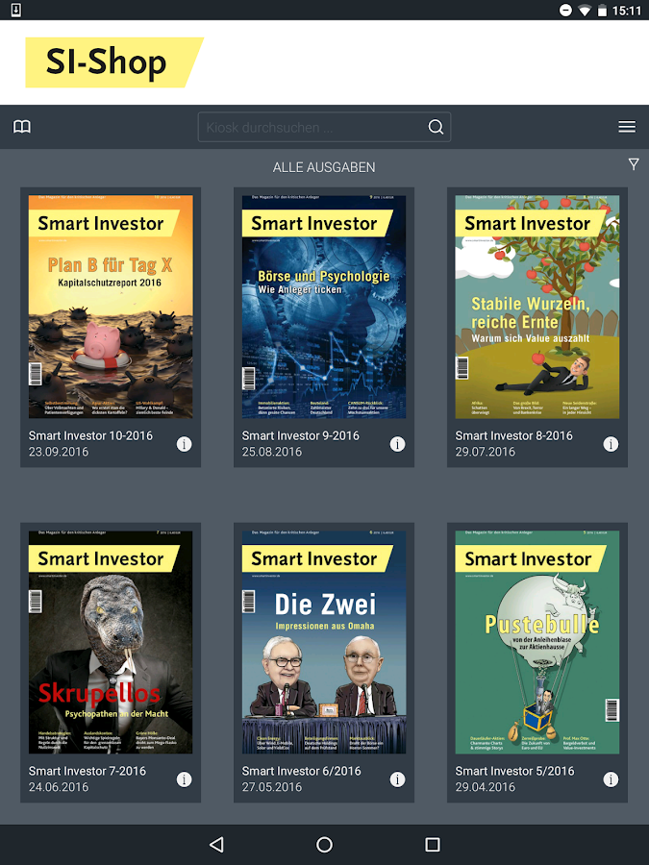Open the Plan B für Tag X cover
649x865 pixels.
click(111, 307)
